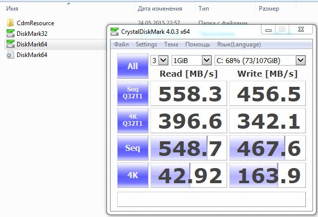The height and width of the screenshot is (217, 318).
Task: Open the Тема menu
Action: pyautogui.click(x=171, y=44)
